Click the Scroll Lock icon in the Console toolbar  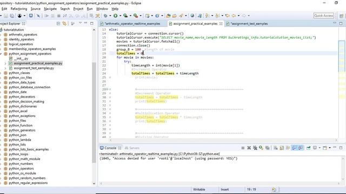point(282,148)
